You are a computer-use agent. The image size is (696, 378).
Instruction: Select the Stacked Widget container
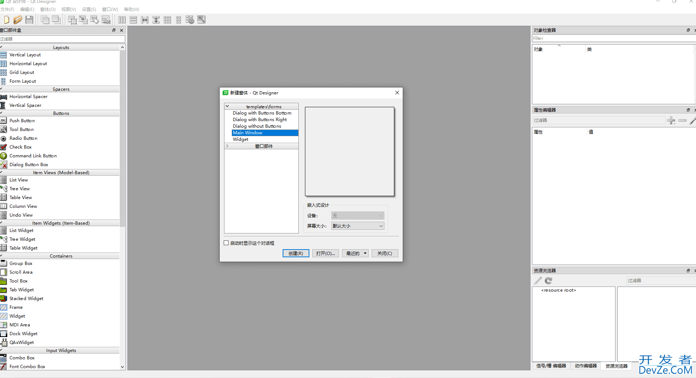(x=26, y=299)
